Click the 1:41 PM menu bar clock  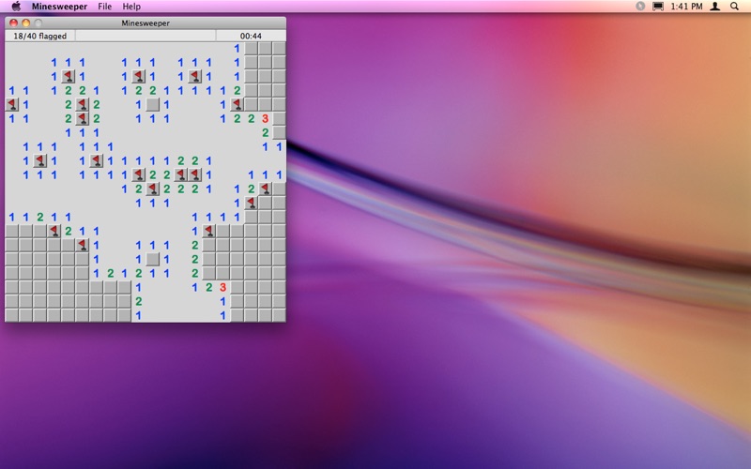pyautogui.click(x=686, y=7)
